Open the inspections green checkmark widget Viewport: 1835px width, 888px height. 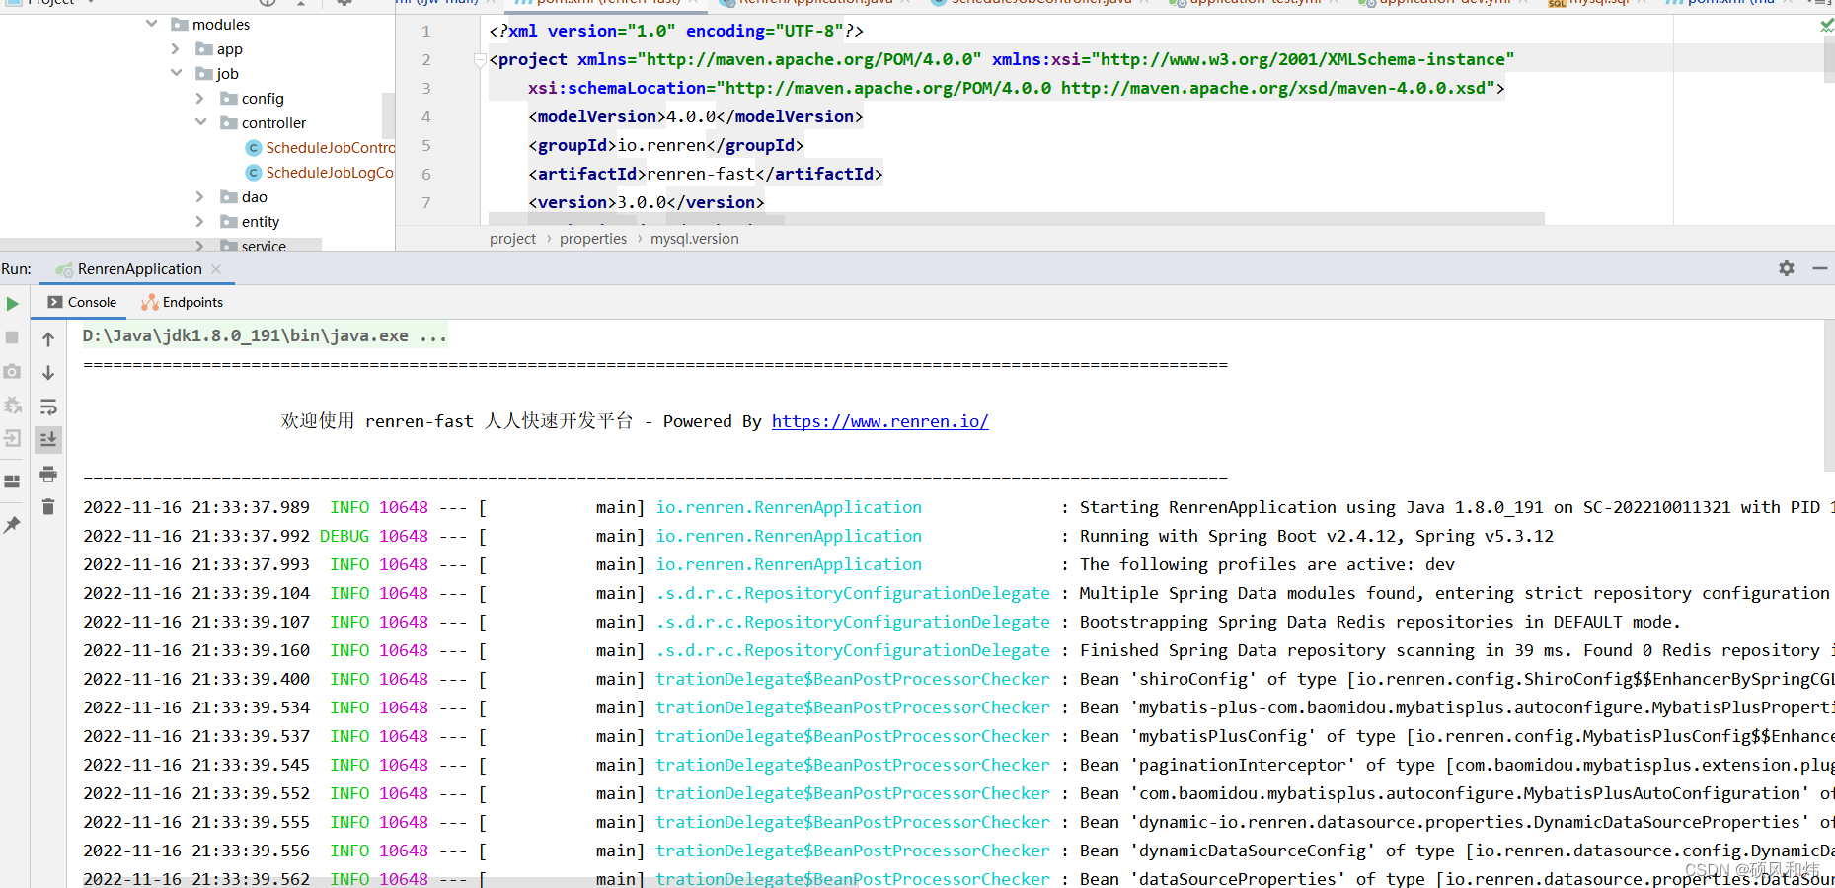[1827, 25]
